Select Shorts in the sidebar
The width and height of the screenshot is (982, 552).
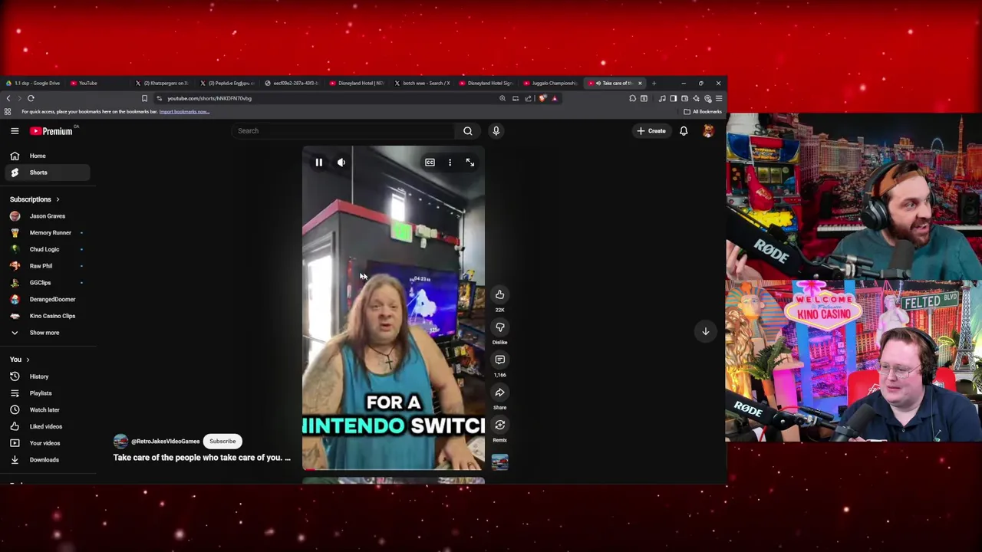click(x=46, y=172)
